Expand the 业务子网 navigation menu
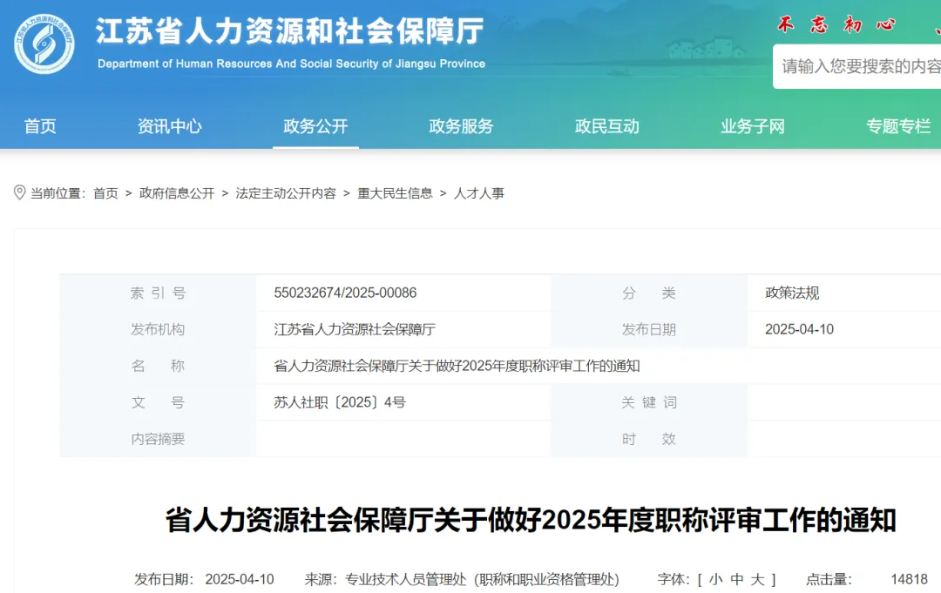 753,126
